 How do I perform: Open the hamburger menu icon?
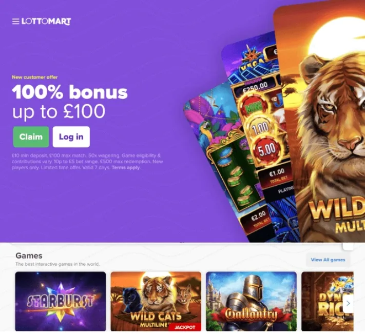coord(15,22)
